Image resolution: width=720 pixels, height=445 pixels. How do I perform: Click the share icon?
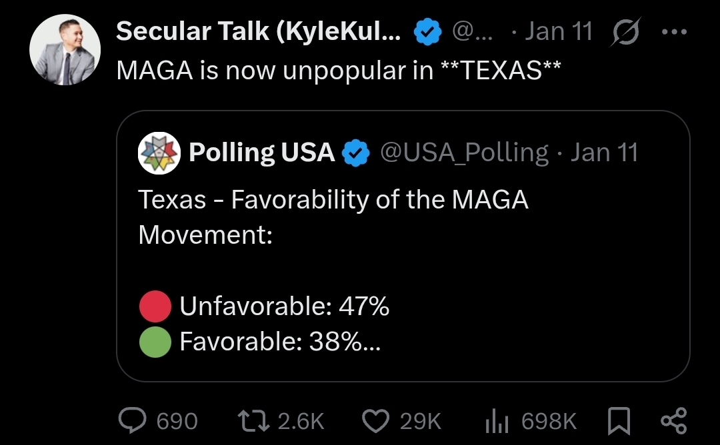click(x=672, y=420)
